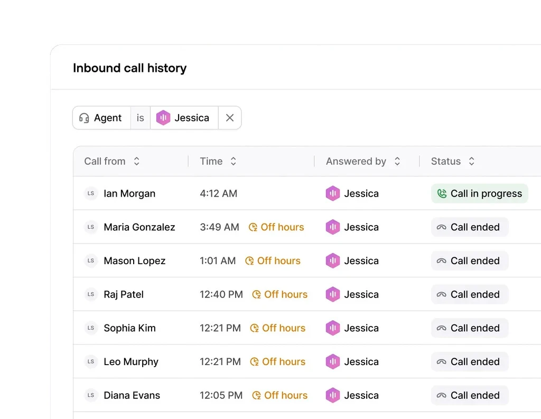Sort by Call from column
This screenshot has height=419, width=541.
[137, 161]
